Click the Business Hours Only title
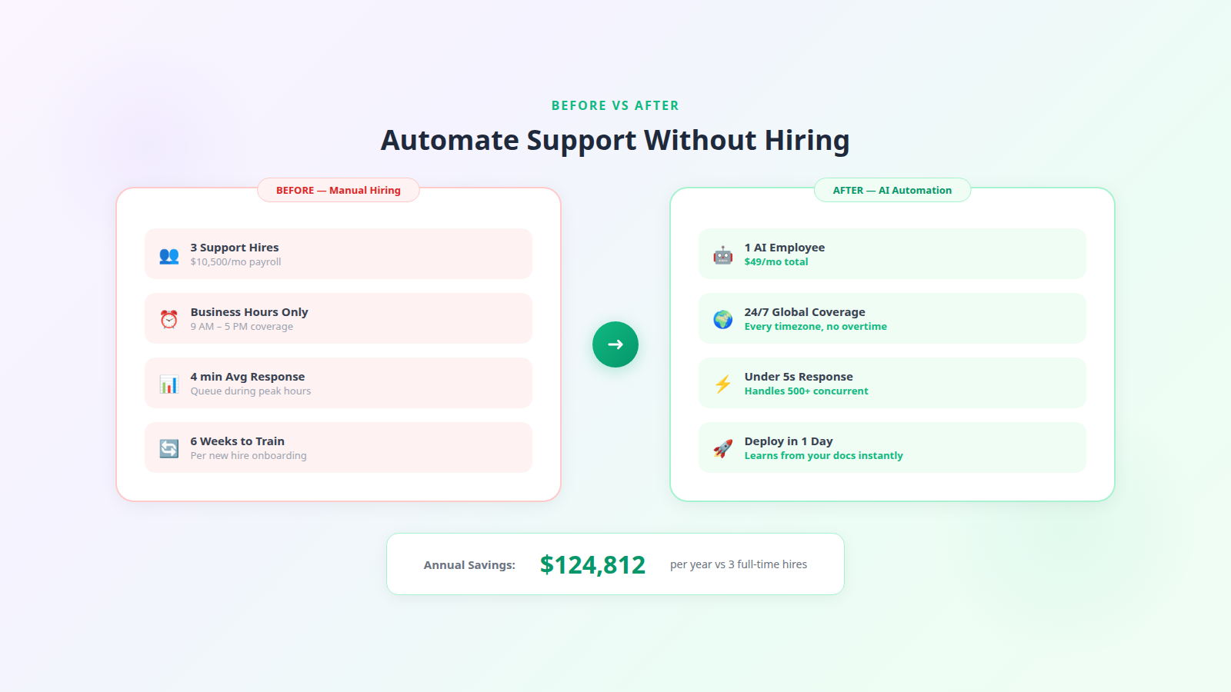Screen dimensions: 1231x692 click(x=249, y=312)
